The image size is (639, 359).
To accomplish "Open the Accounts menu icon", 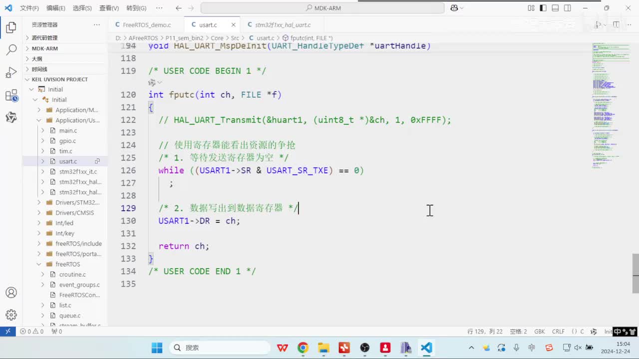I will (11, 293).
